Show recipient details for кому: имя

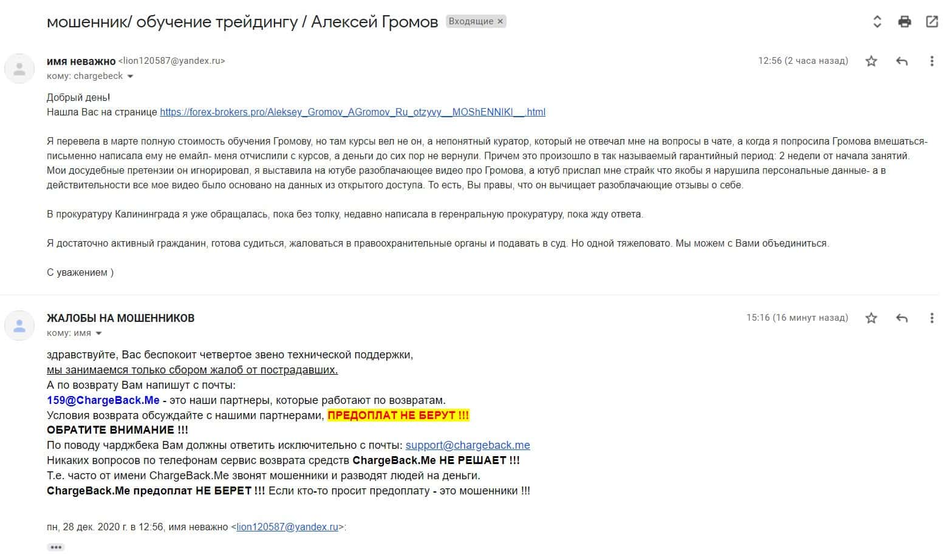pyautogui.click(x=99, y=333)
